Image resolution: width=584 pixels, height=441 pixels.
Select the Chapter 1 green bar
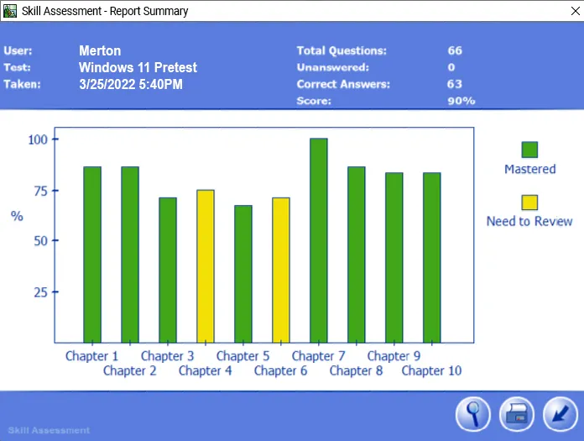click(x=92, y=255)
